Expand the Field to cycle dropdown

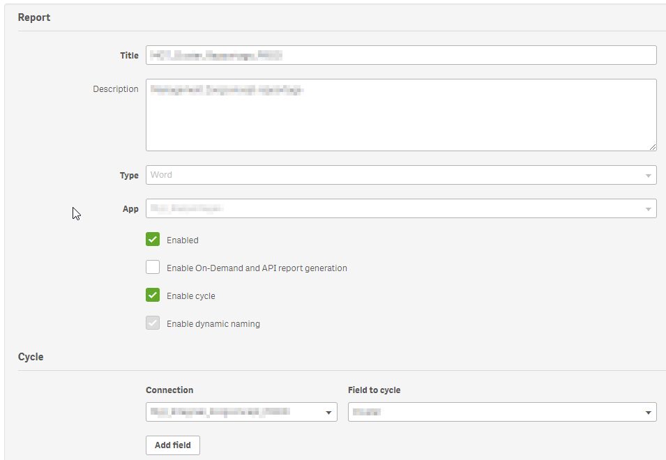[x=502, y=412]
